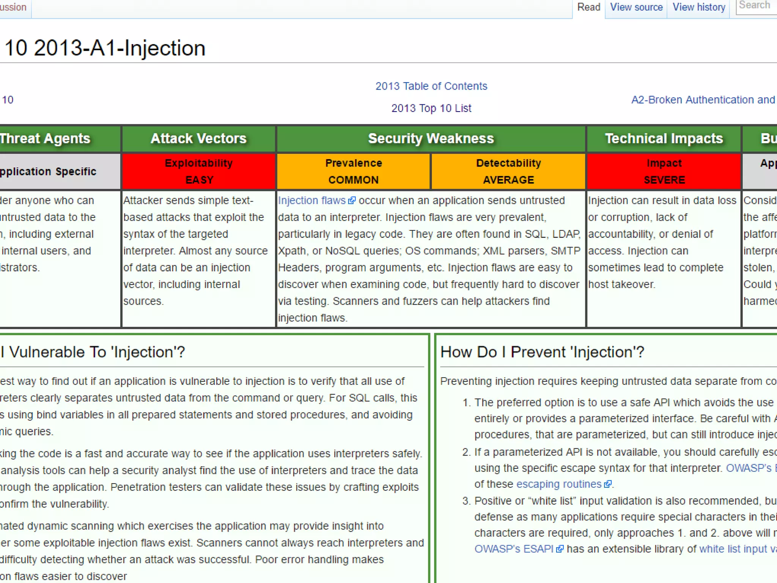
Task: Click external link icon after escaping routines
Action: tap(607, 484)
